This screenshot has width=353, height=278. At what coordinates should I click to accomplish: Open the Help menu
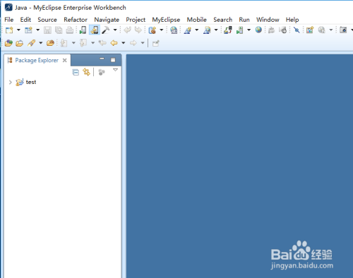292,20
